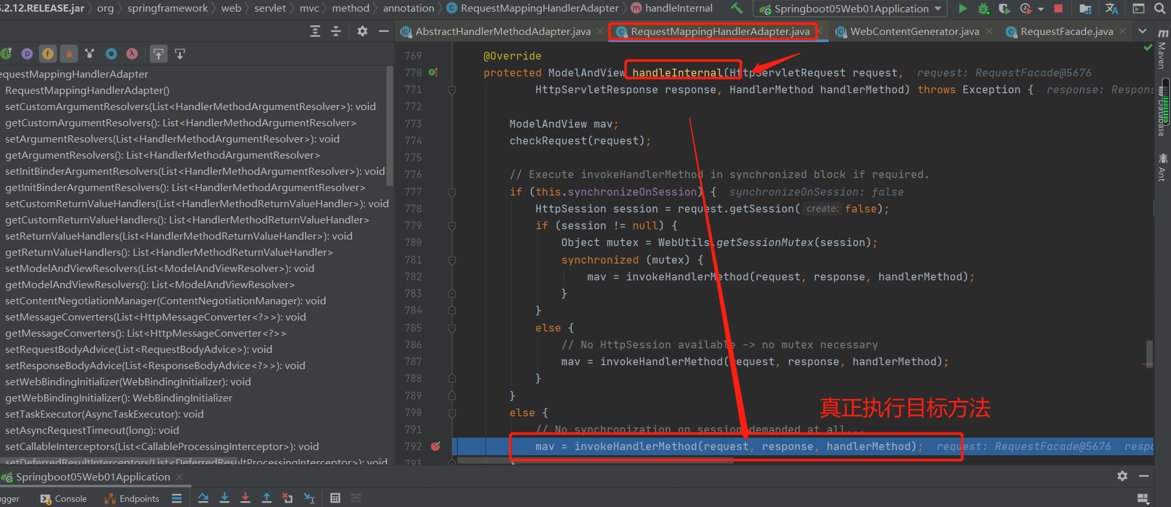Switch to RequestMappingHandlerAdapter.java tab
This screenshot has height=507, width=1171.
point(720,31)
